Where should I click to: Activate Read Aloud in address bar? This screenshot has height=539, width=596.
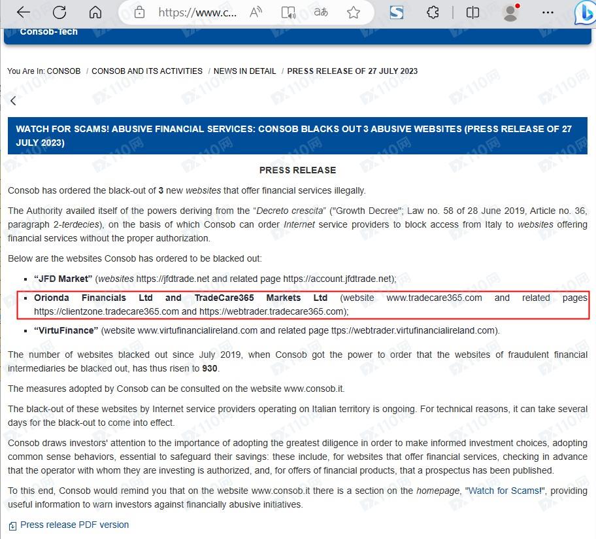pos(256,12)
